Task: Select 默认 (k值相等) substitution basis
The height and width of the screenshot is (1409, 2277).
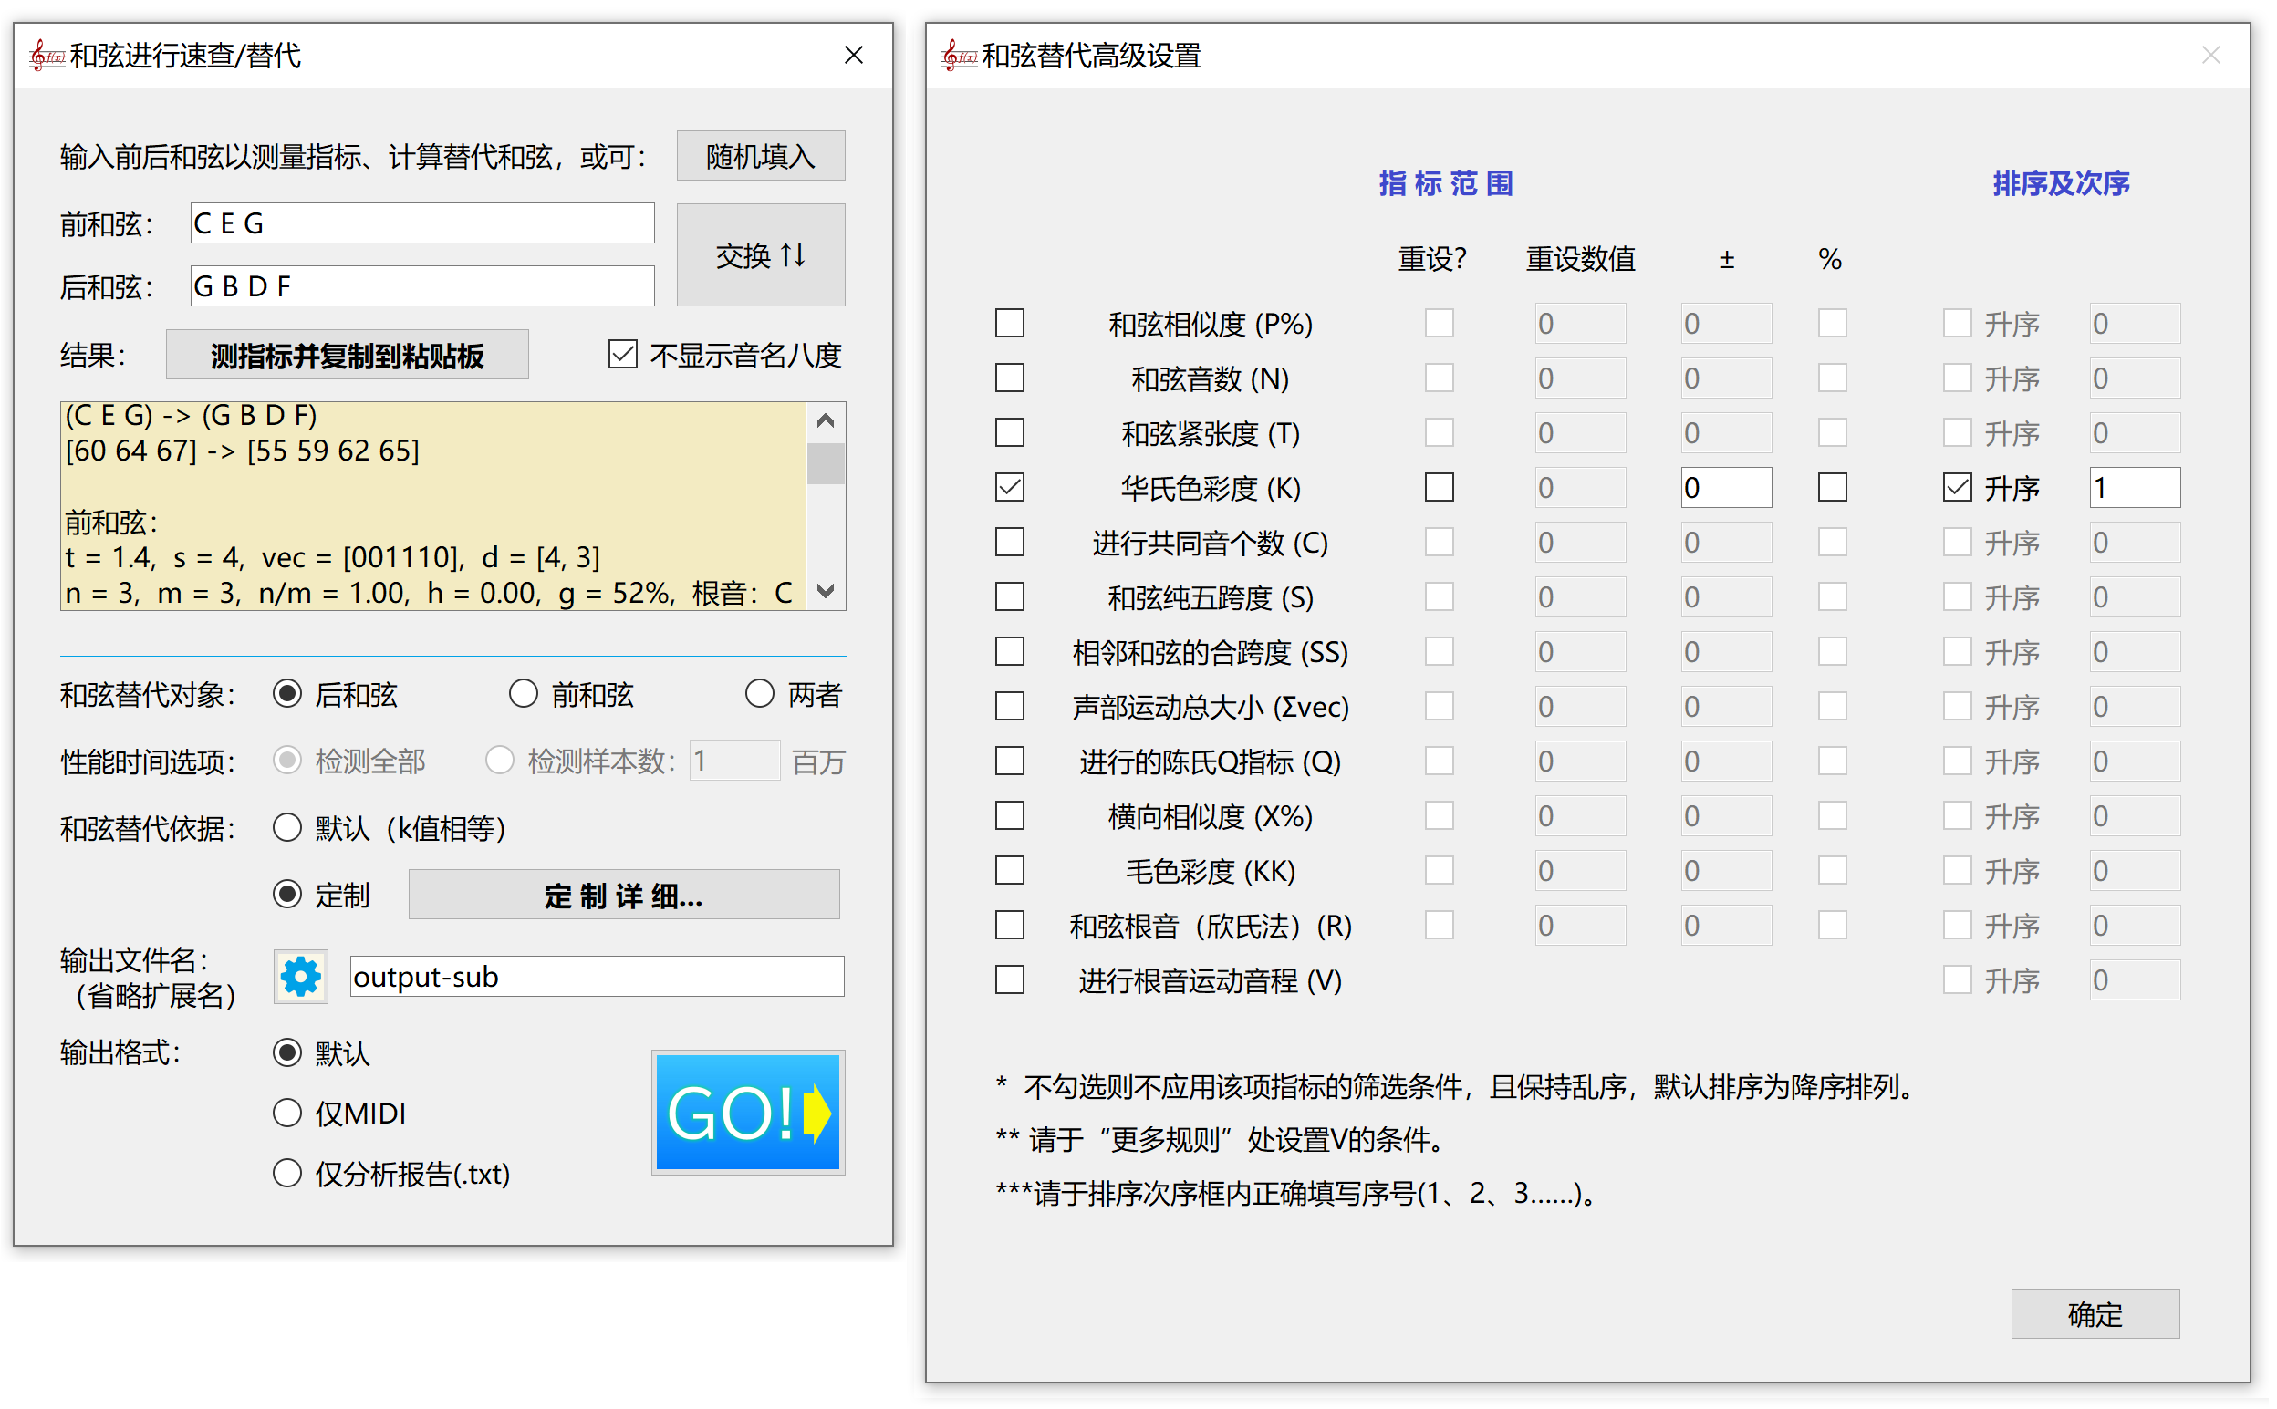Action: pos(287,827)
